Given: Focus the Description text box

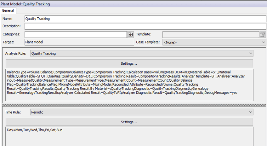Looking at the screenshot, I should tap(145, 26).
